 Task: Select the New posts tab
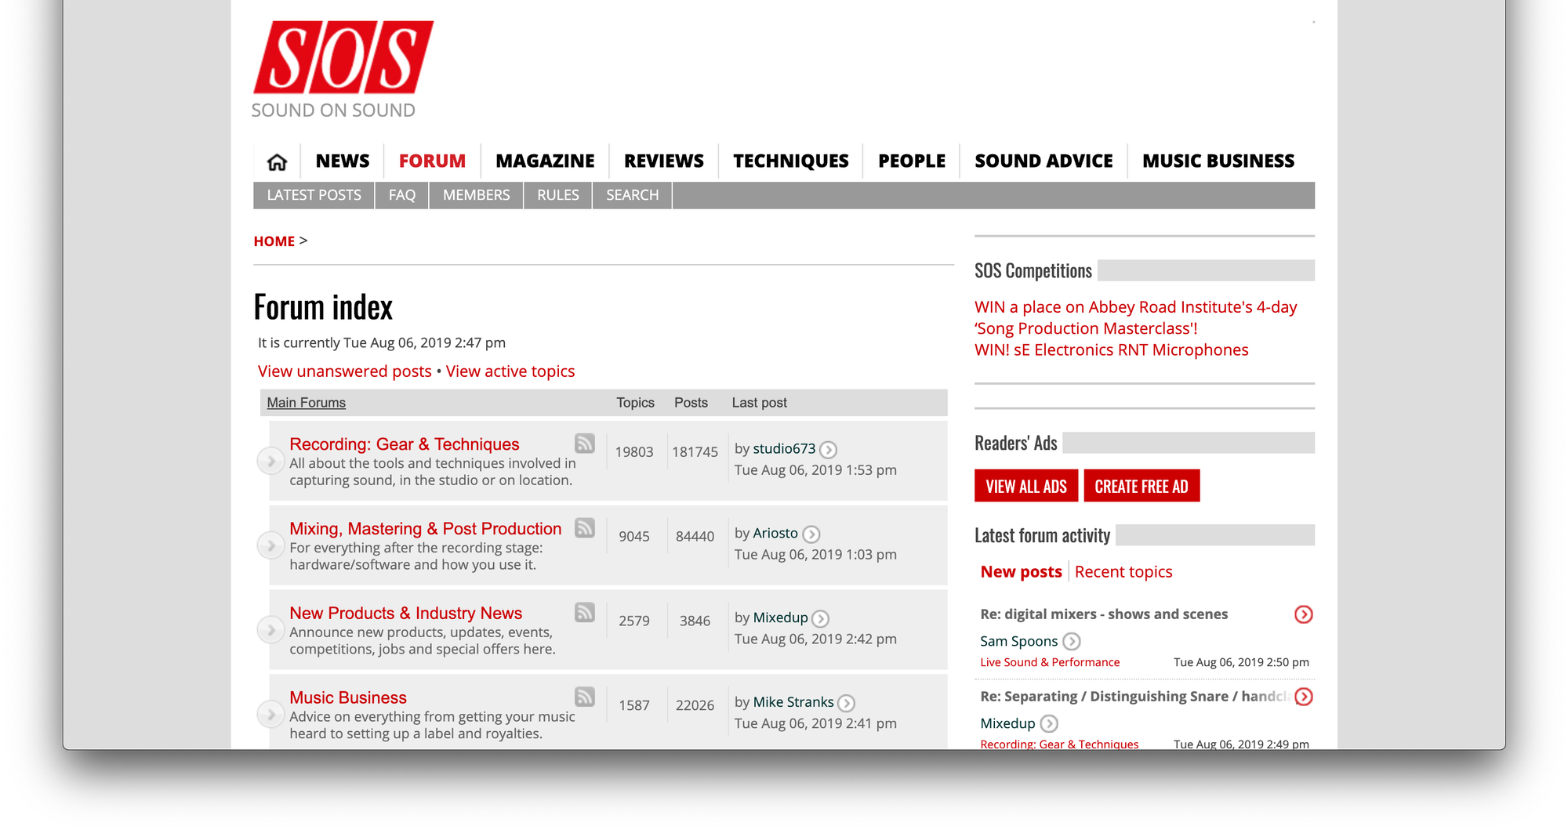pos(1021,572)
